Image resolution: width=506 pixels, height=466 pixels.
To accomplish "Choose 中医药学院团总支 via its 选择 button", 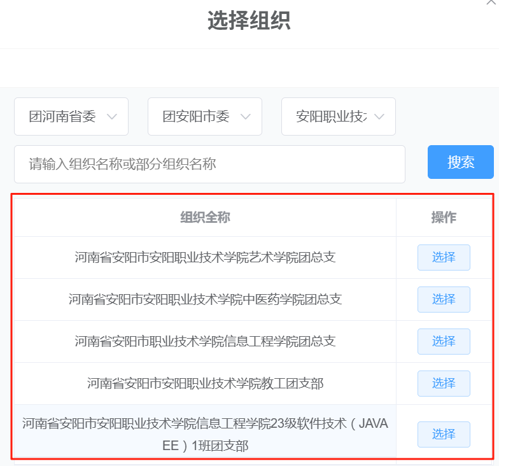I will click(444, 300).
